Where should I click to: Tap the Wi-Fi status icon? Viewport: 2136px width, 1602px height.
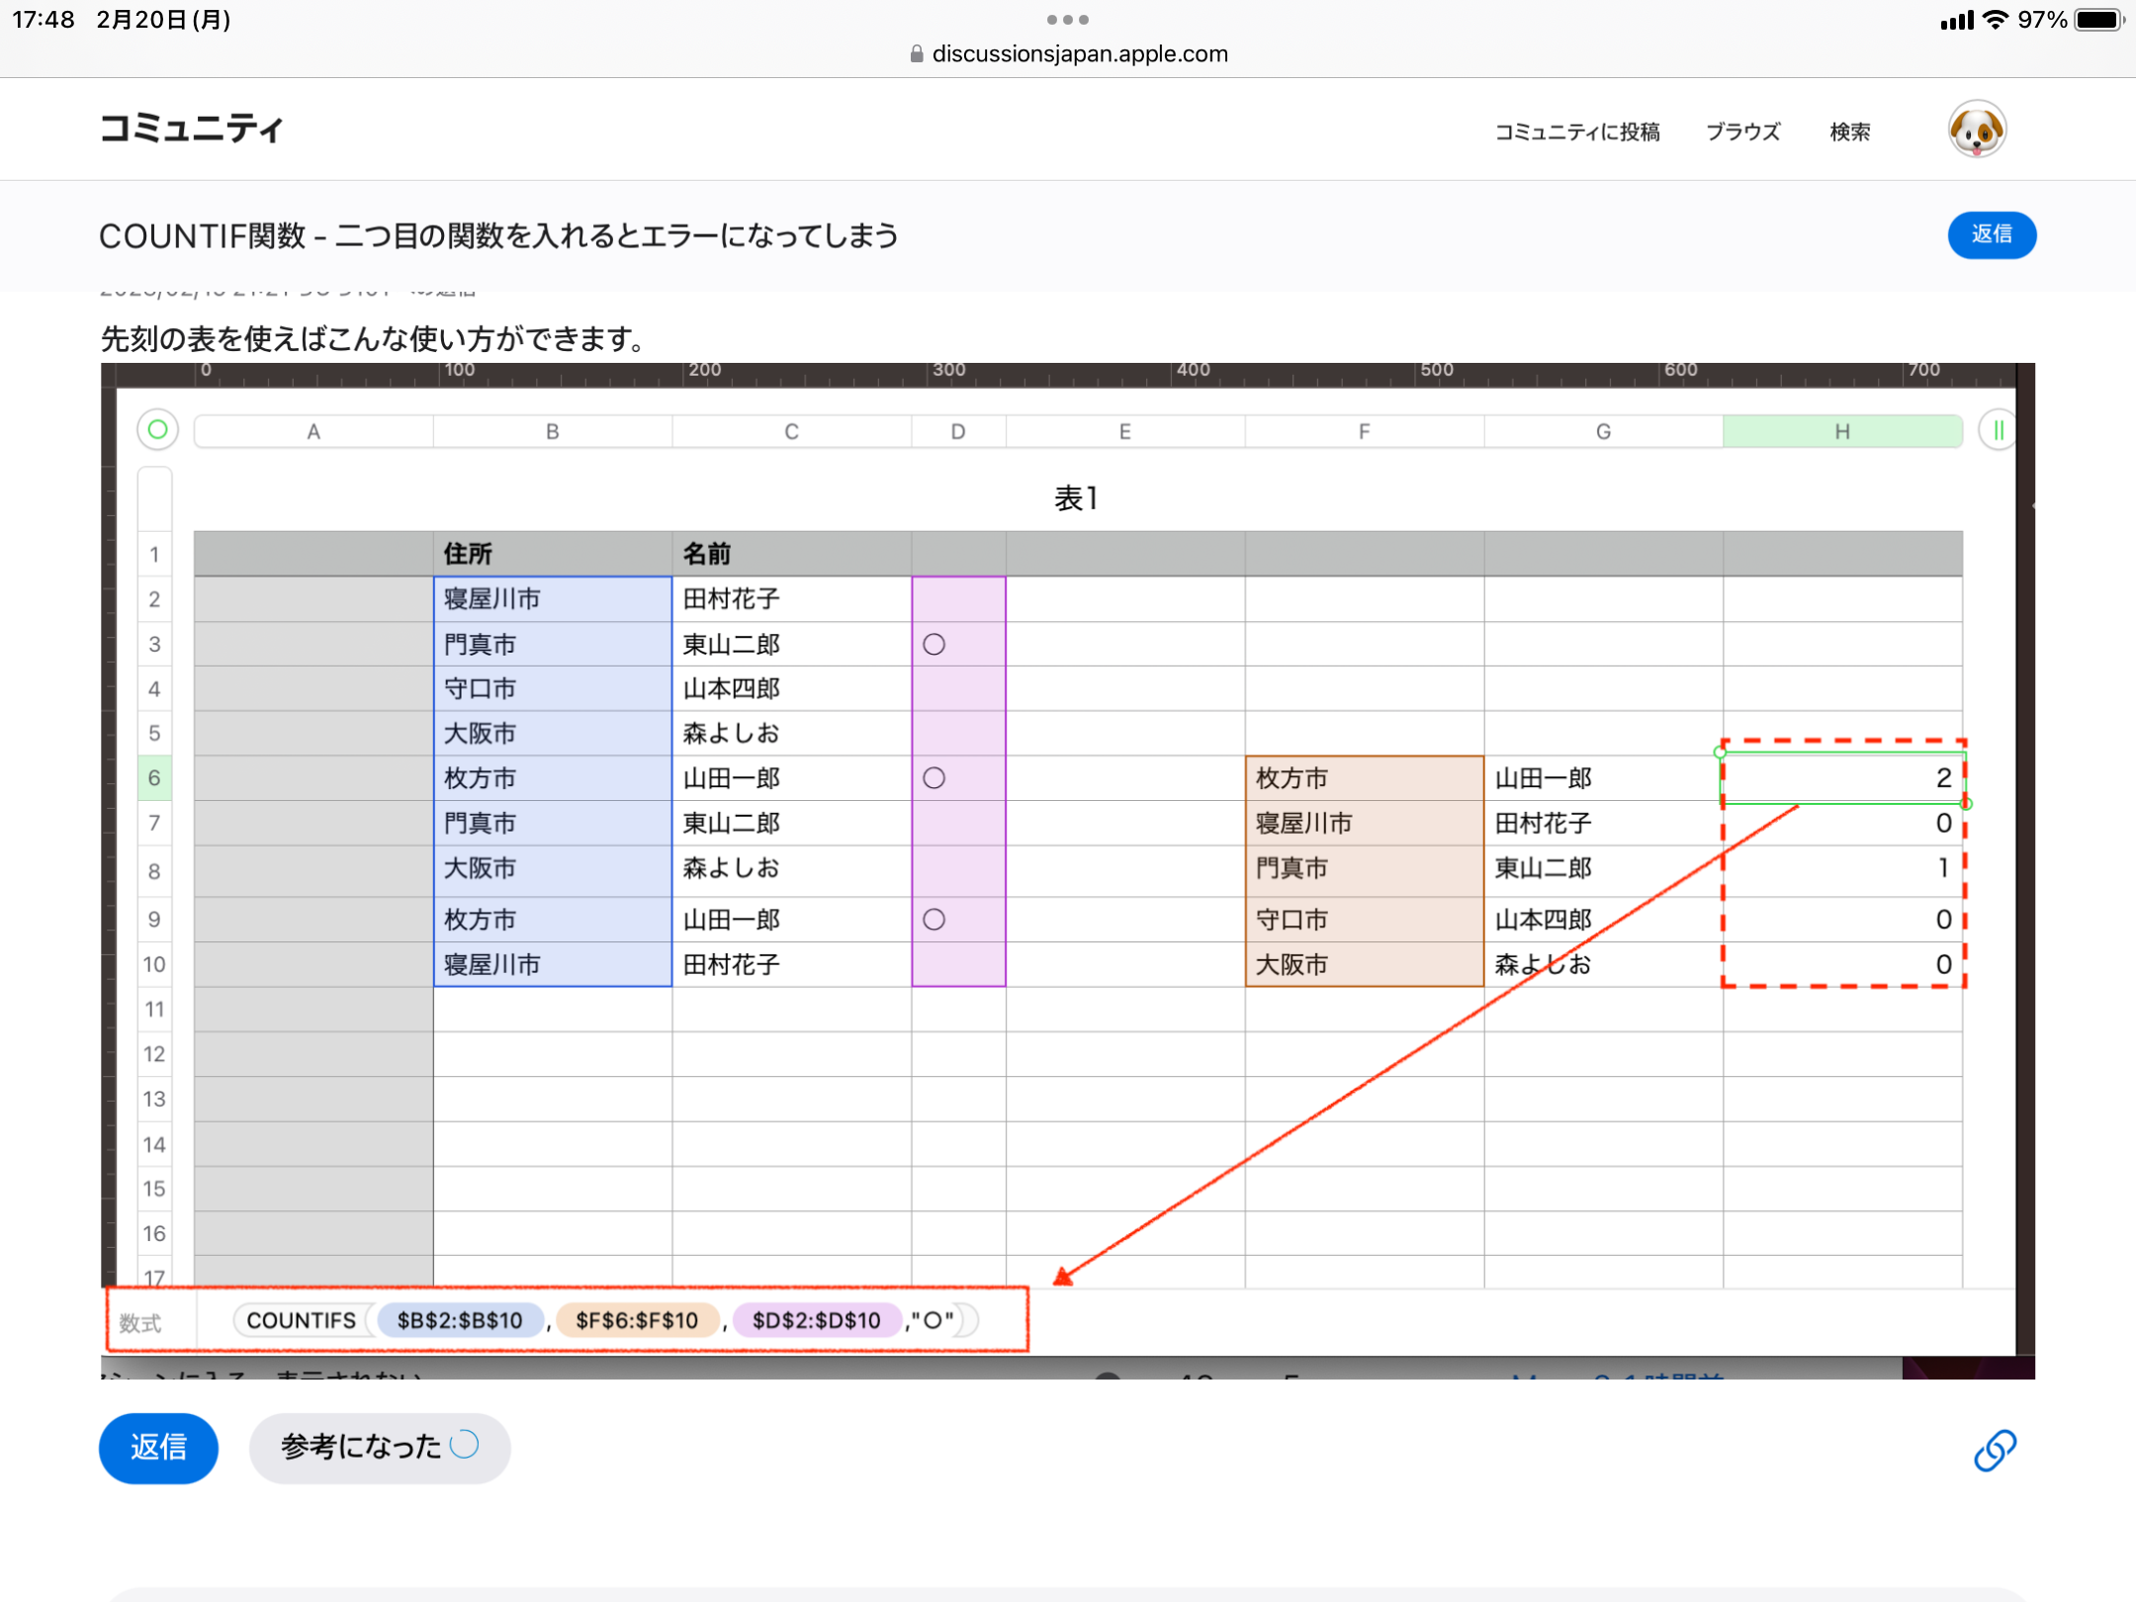click(x=1997, y=20)
